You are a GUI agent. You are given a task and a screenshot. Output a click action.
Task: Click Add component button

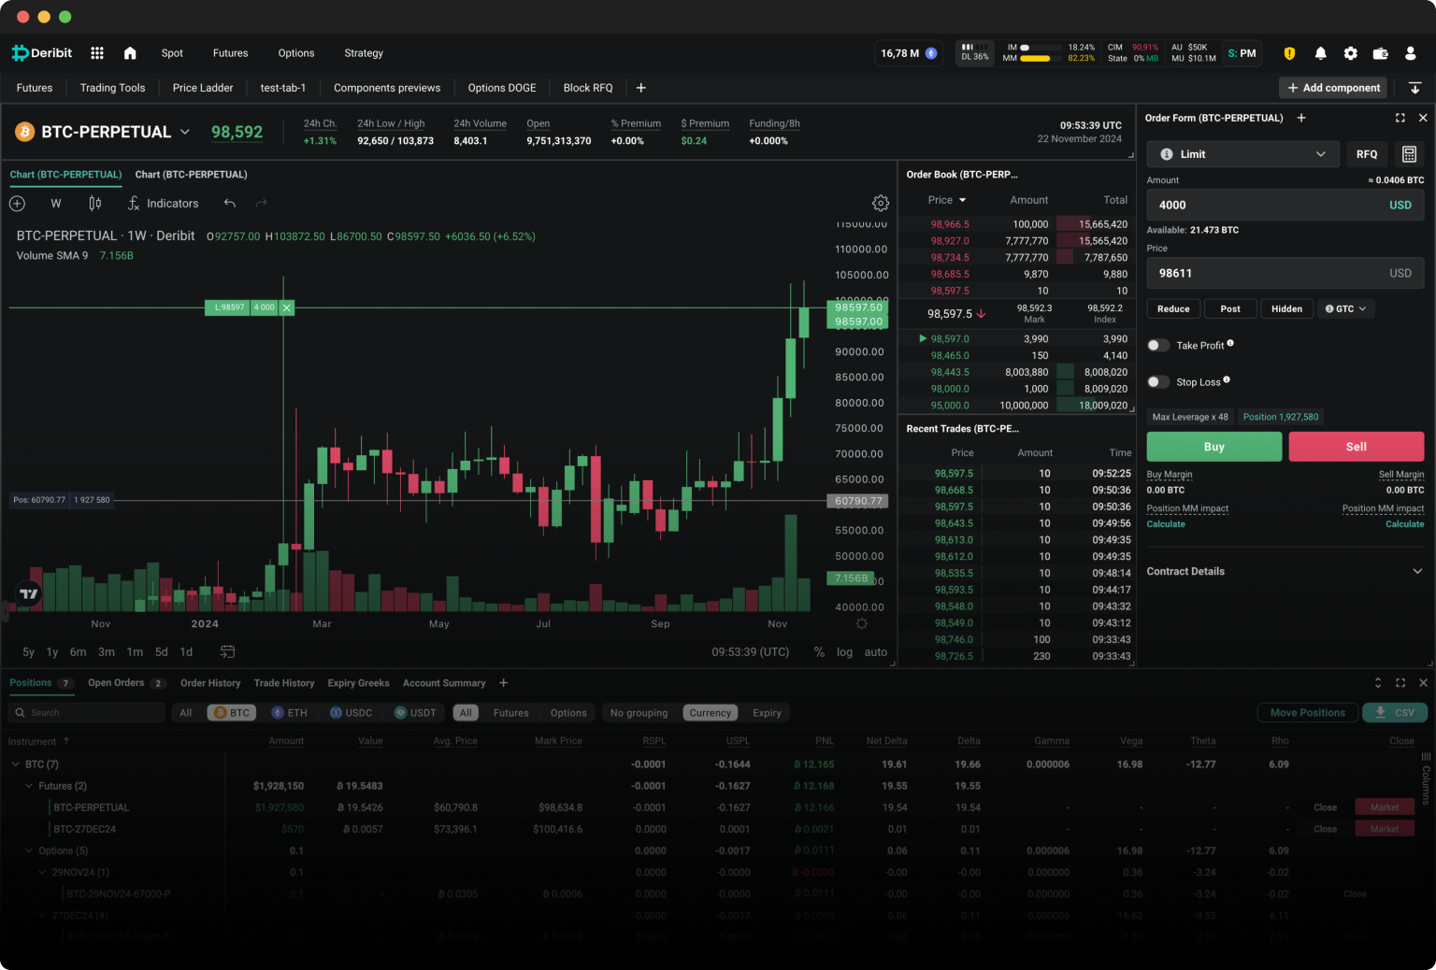coord(1334,88)
